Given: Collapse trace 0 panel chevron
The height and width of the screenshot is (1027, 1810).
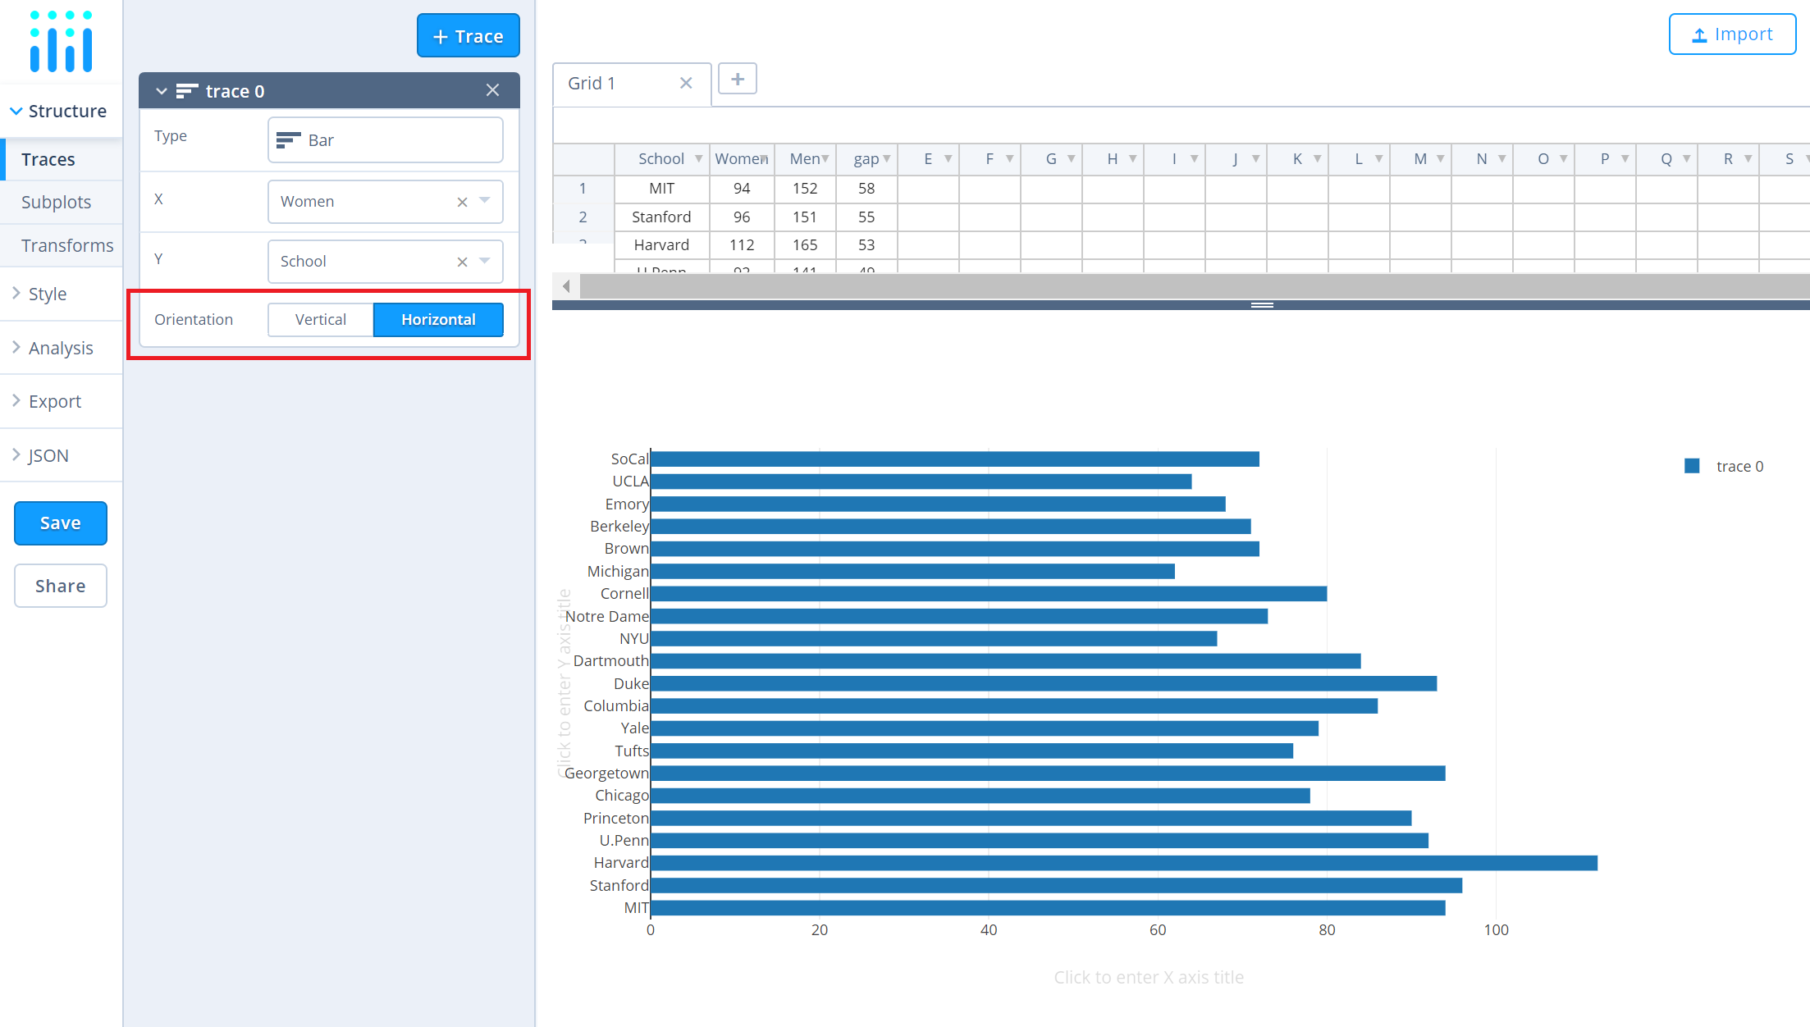Looking at the screenshot, I should coord(161,91).
